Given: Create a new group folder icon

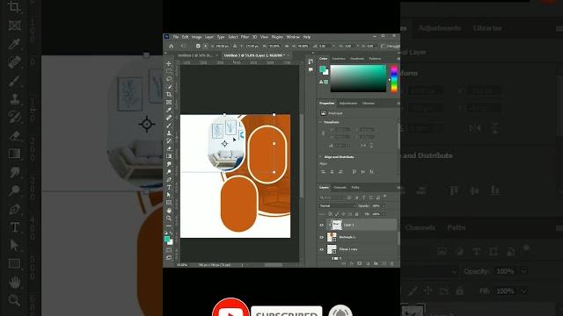Looking at the screenshot, I should [376, 263].
